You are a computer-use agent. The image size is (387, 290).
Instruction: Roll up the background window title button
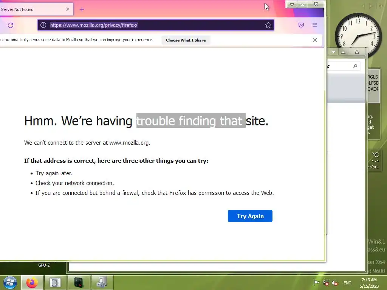tap(343, 52)
